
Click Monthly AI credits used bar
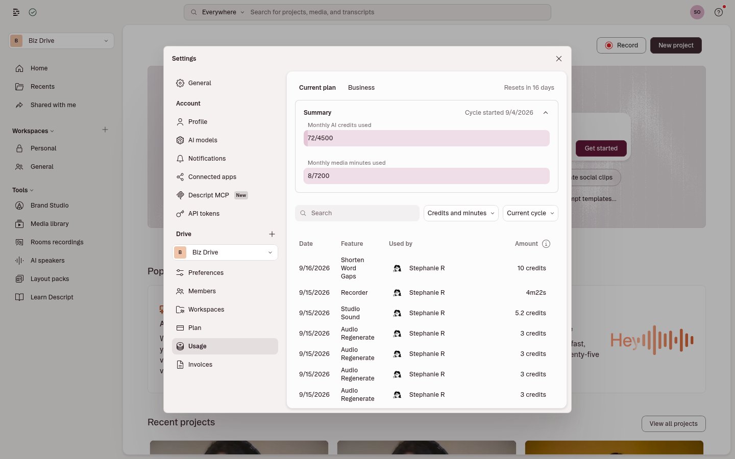coord(427,138)
